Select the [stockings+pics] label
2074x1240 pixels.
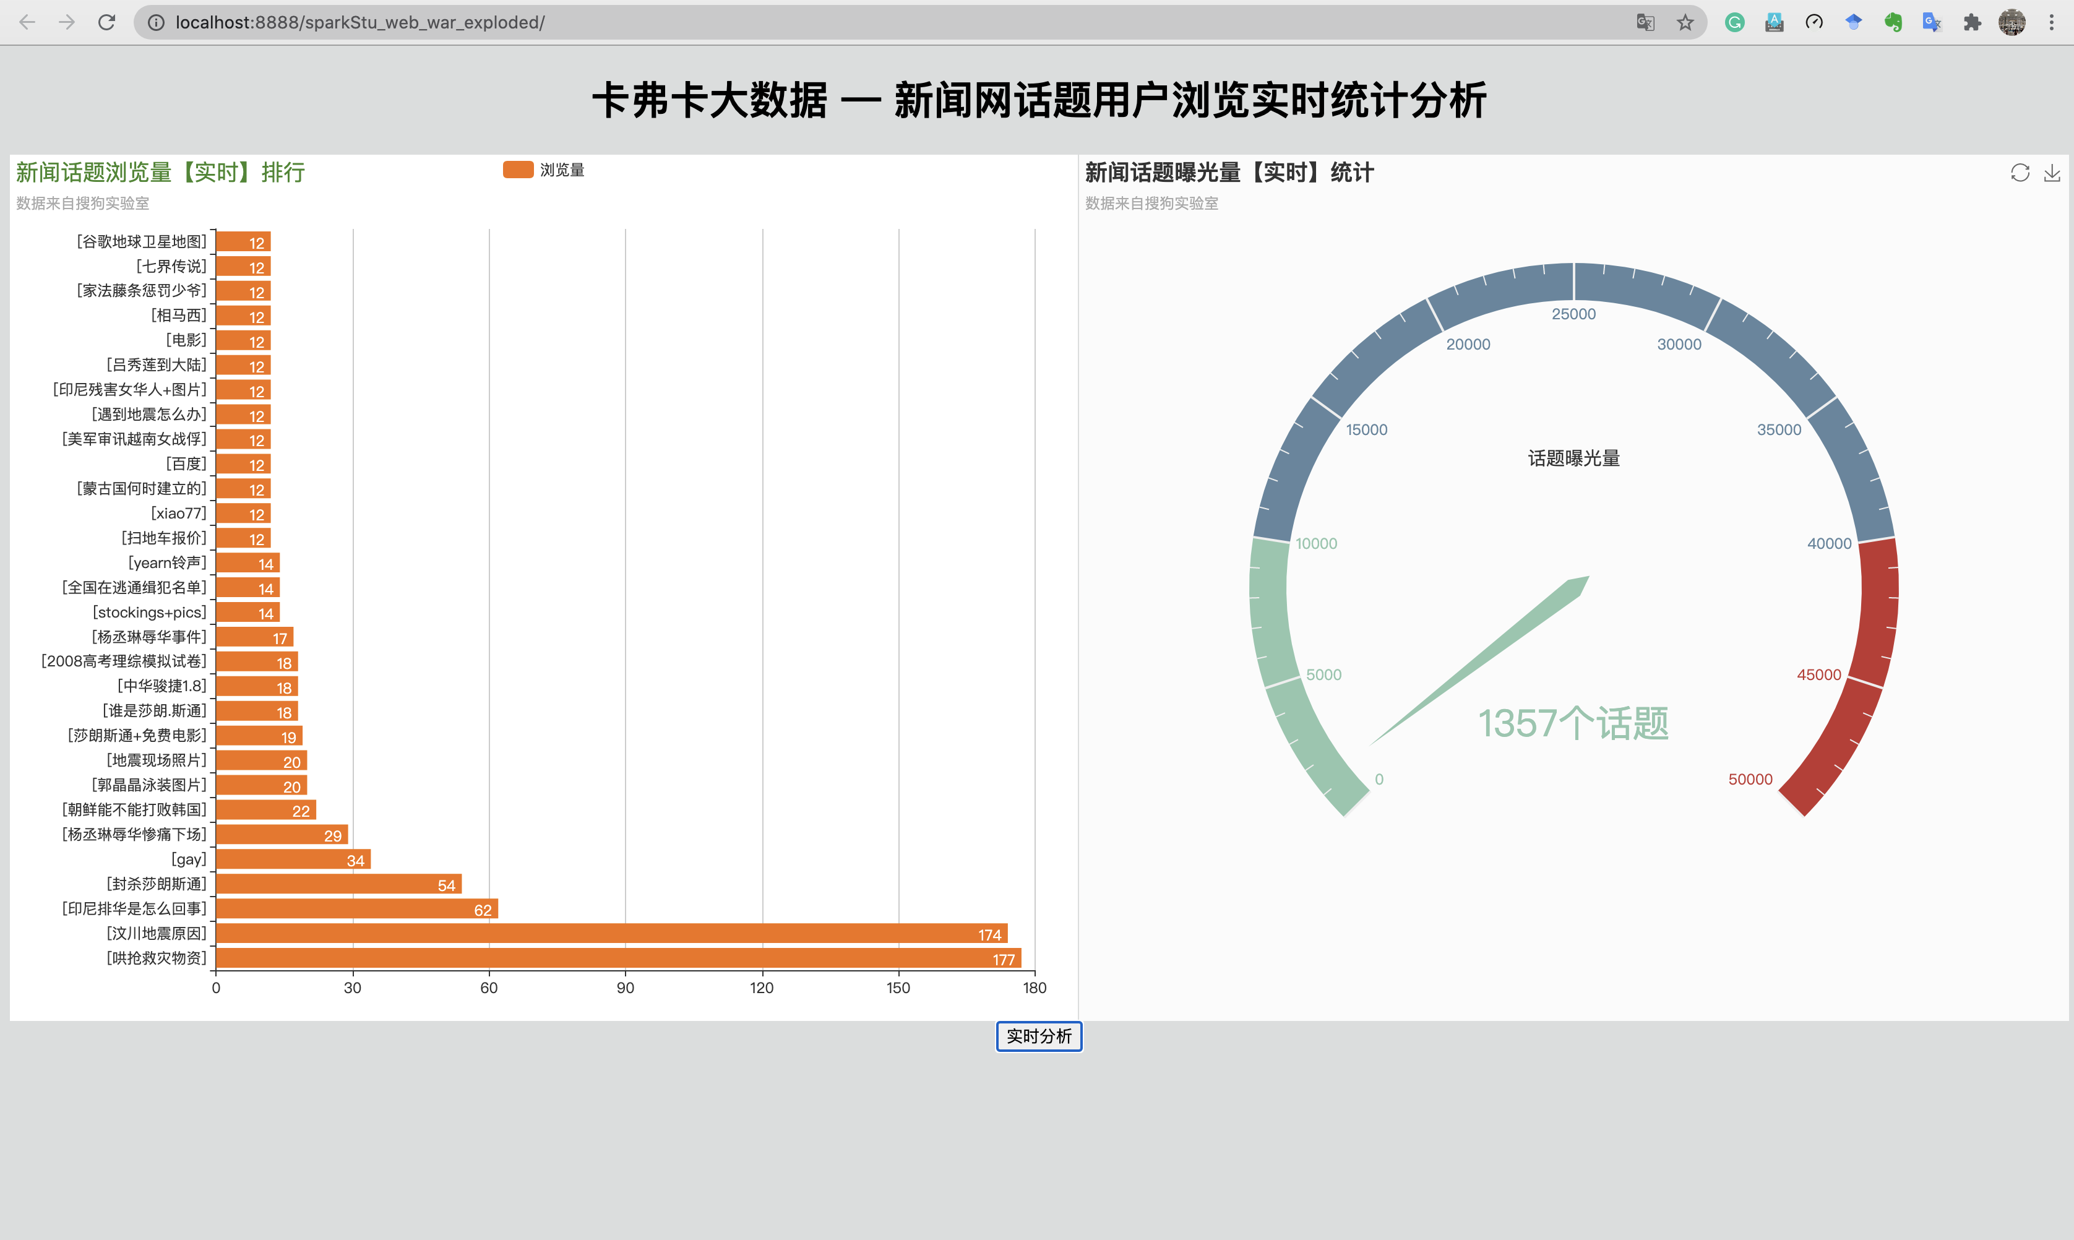(x=150, y=613)
